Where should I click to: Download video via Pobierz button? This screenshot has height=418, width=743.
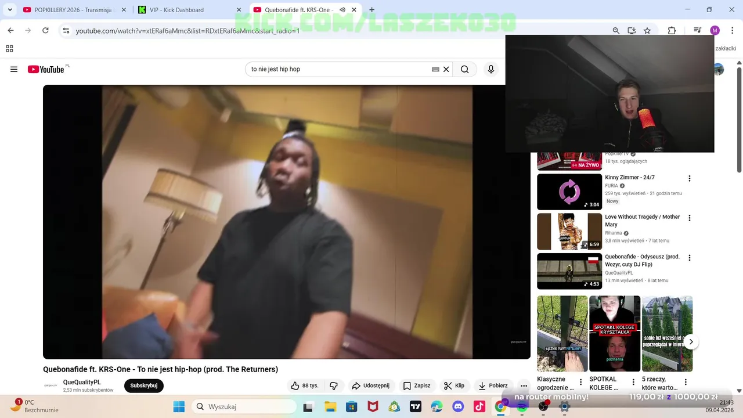click(493, 385)
